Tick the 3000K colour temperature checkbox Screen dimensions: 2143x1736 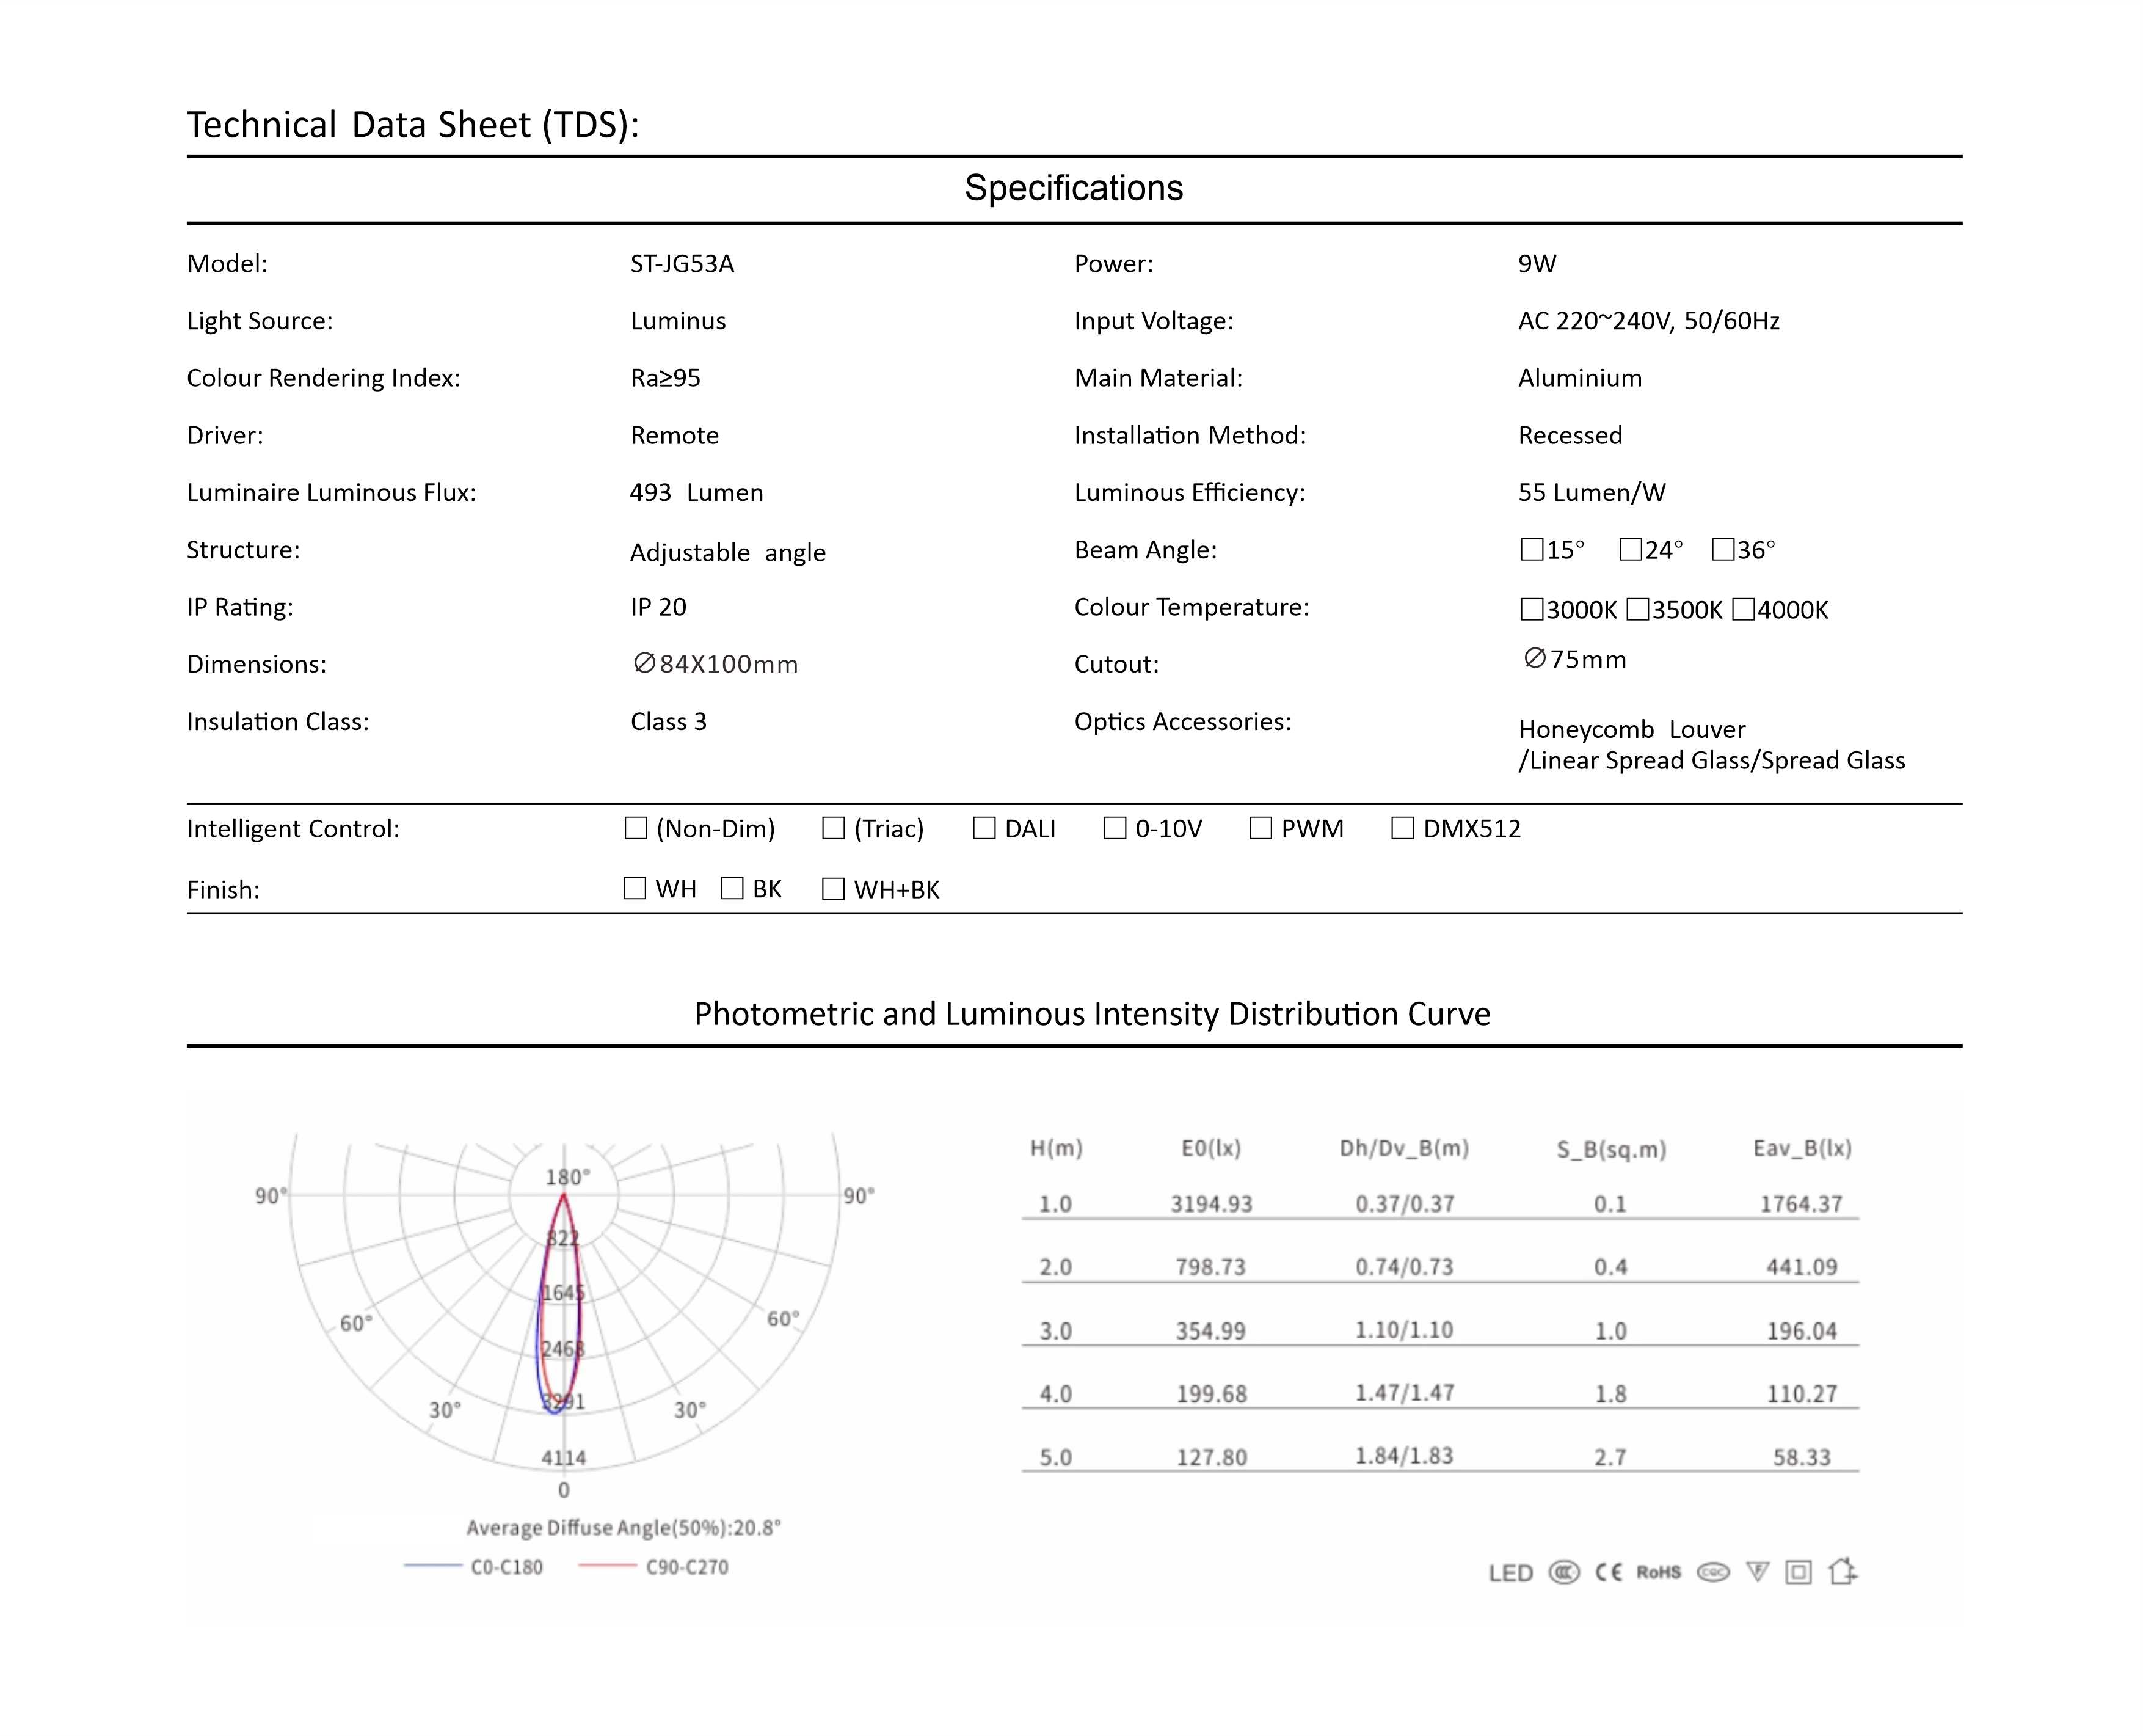click(x=1531, y=609)
